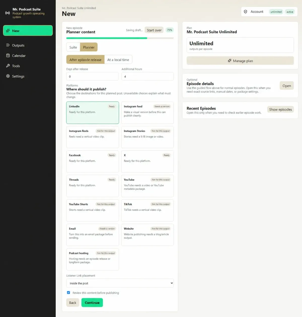The width and height of the screenshot is (302, 317).
Task: Toggle the LinkedIn platform card
Action: [x=92, y=113]
